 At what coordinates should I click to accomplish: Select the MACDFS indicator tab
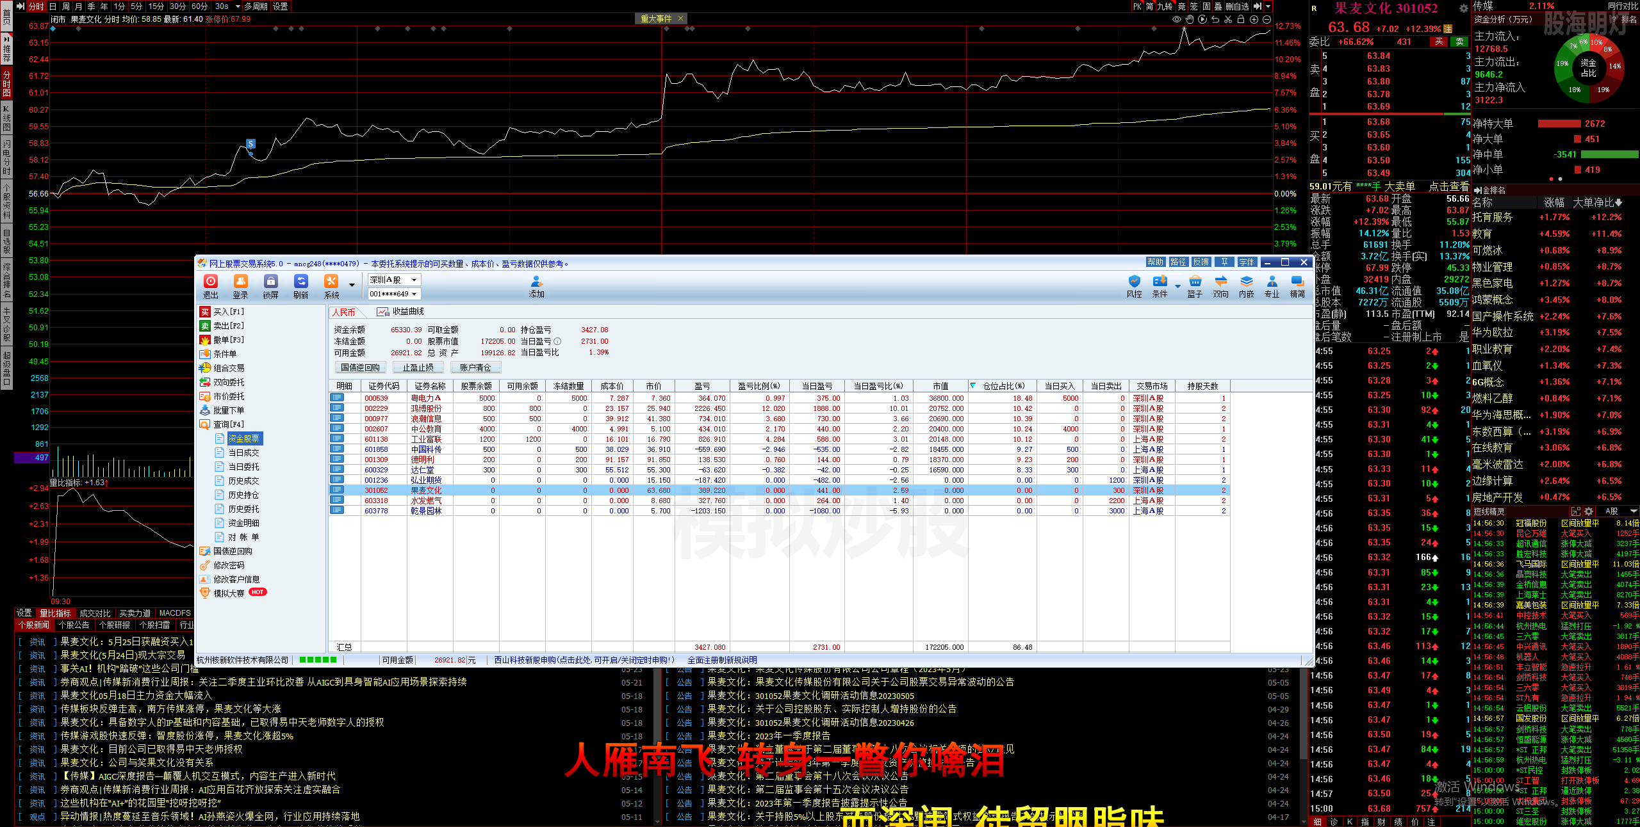point(175,613)
